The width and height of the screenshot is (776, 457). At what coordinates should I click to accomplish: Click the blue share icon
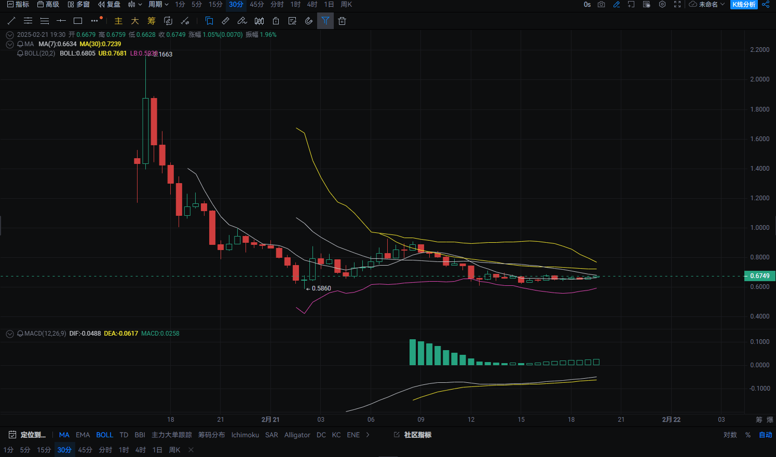(766, 4)
